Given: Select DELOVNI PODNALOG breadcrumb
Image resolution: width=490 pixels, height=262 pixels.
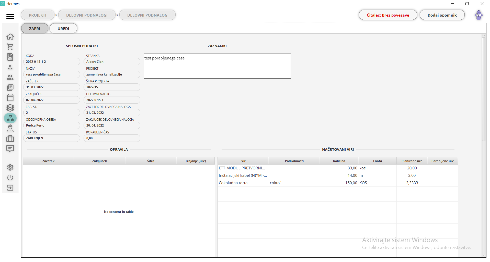Looking at the screenshot, I should click(147, 15).
